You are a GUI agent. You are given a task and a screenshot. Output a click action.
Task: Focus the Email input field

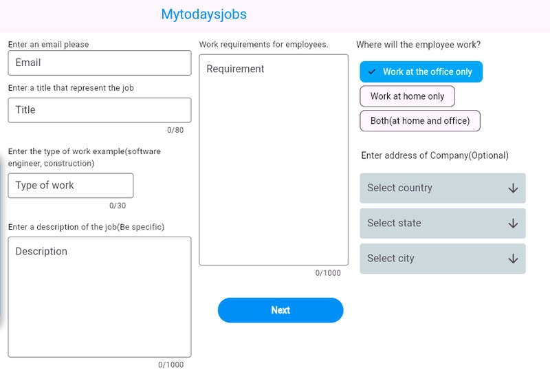[x=99, y=63]
